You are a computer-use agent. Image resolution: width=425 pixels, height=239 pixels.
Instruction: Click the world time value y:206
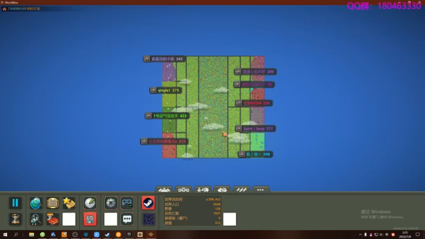213,199
